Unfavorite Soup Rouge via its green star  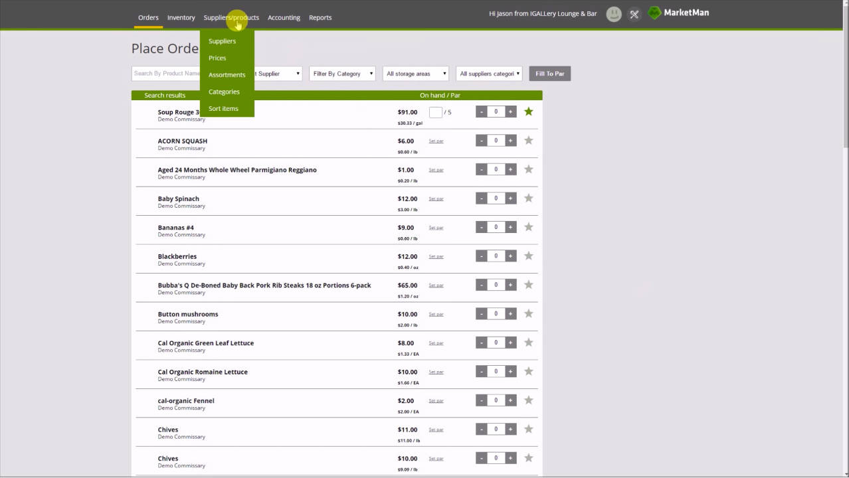tap(528, 112)
